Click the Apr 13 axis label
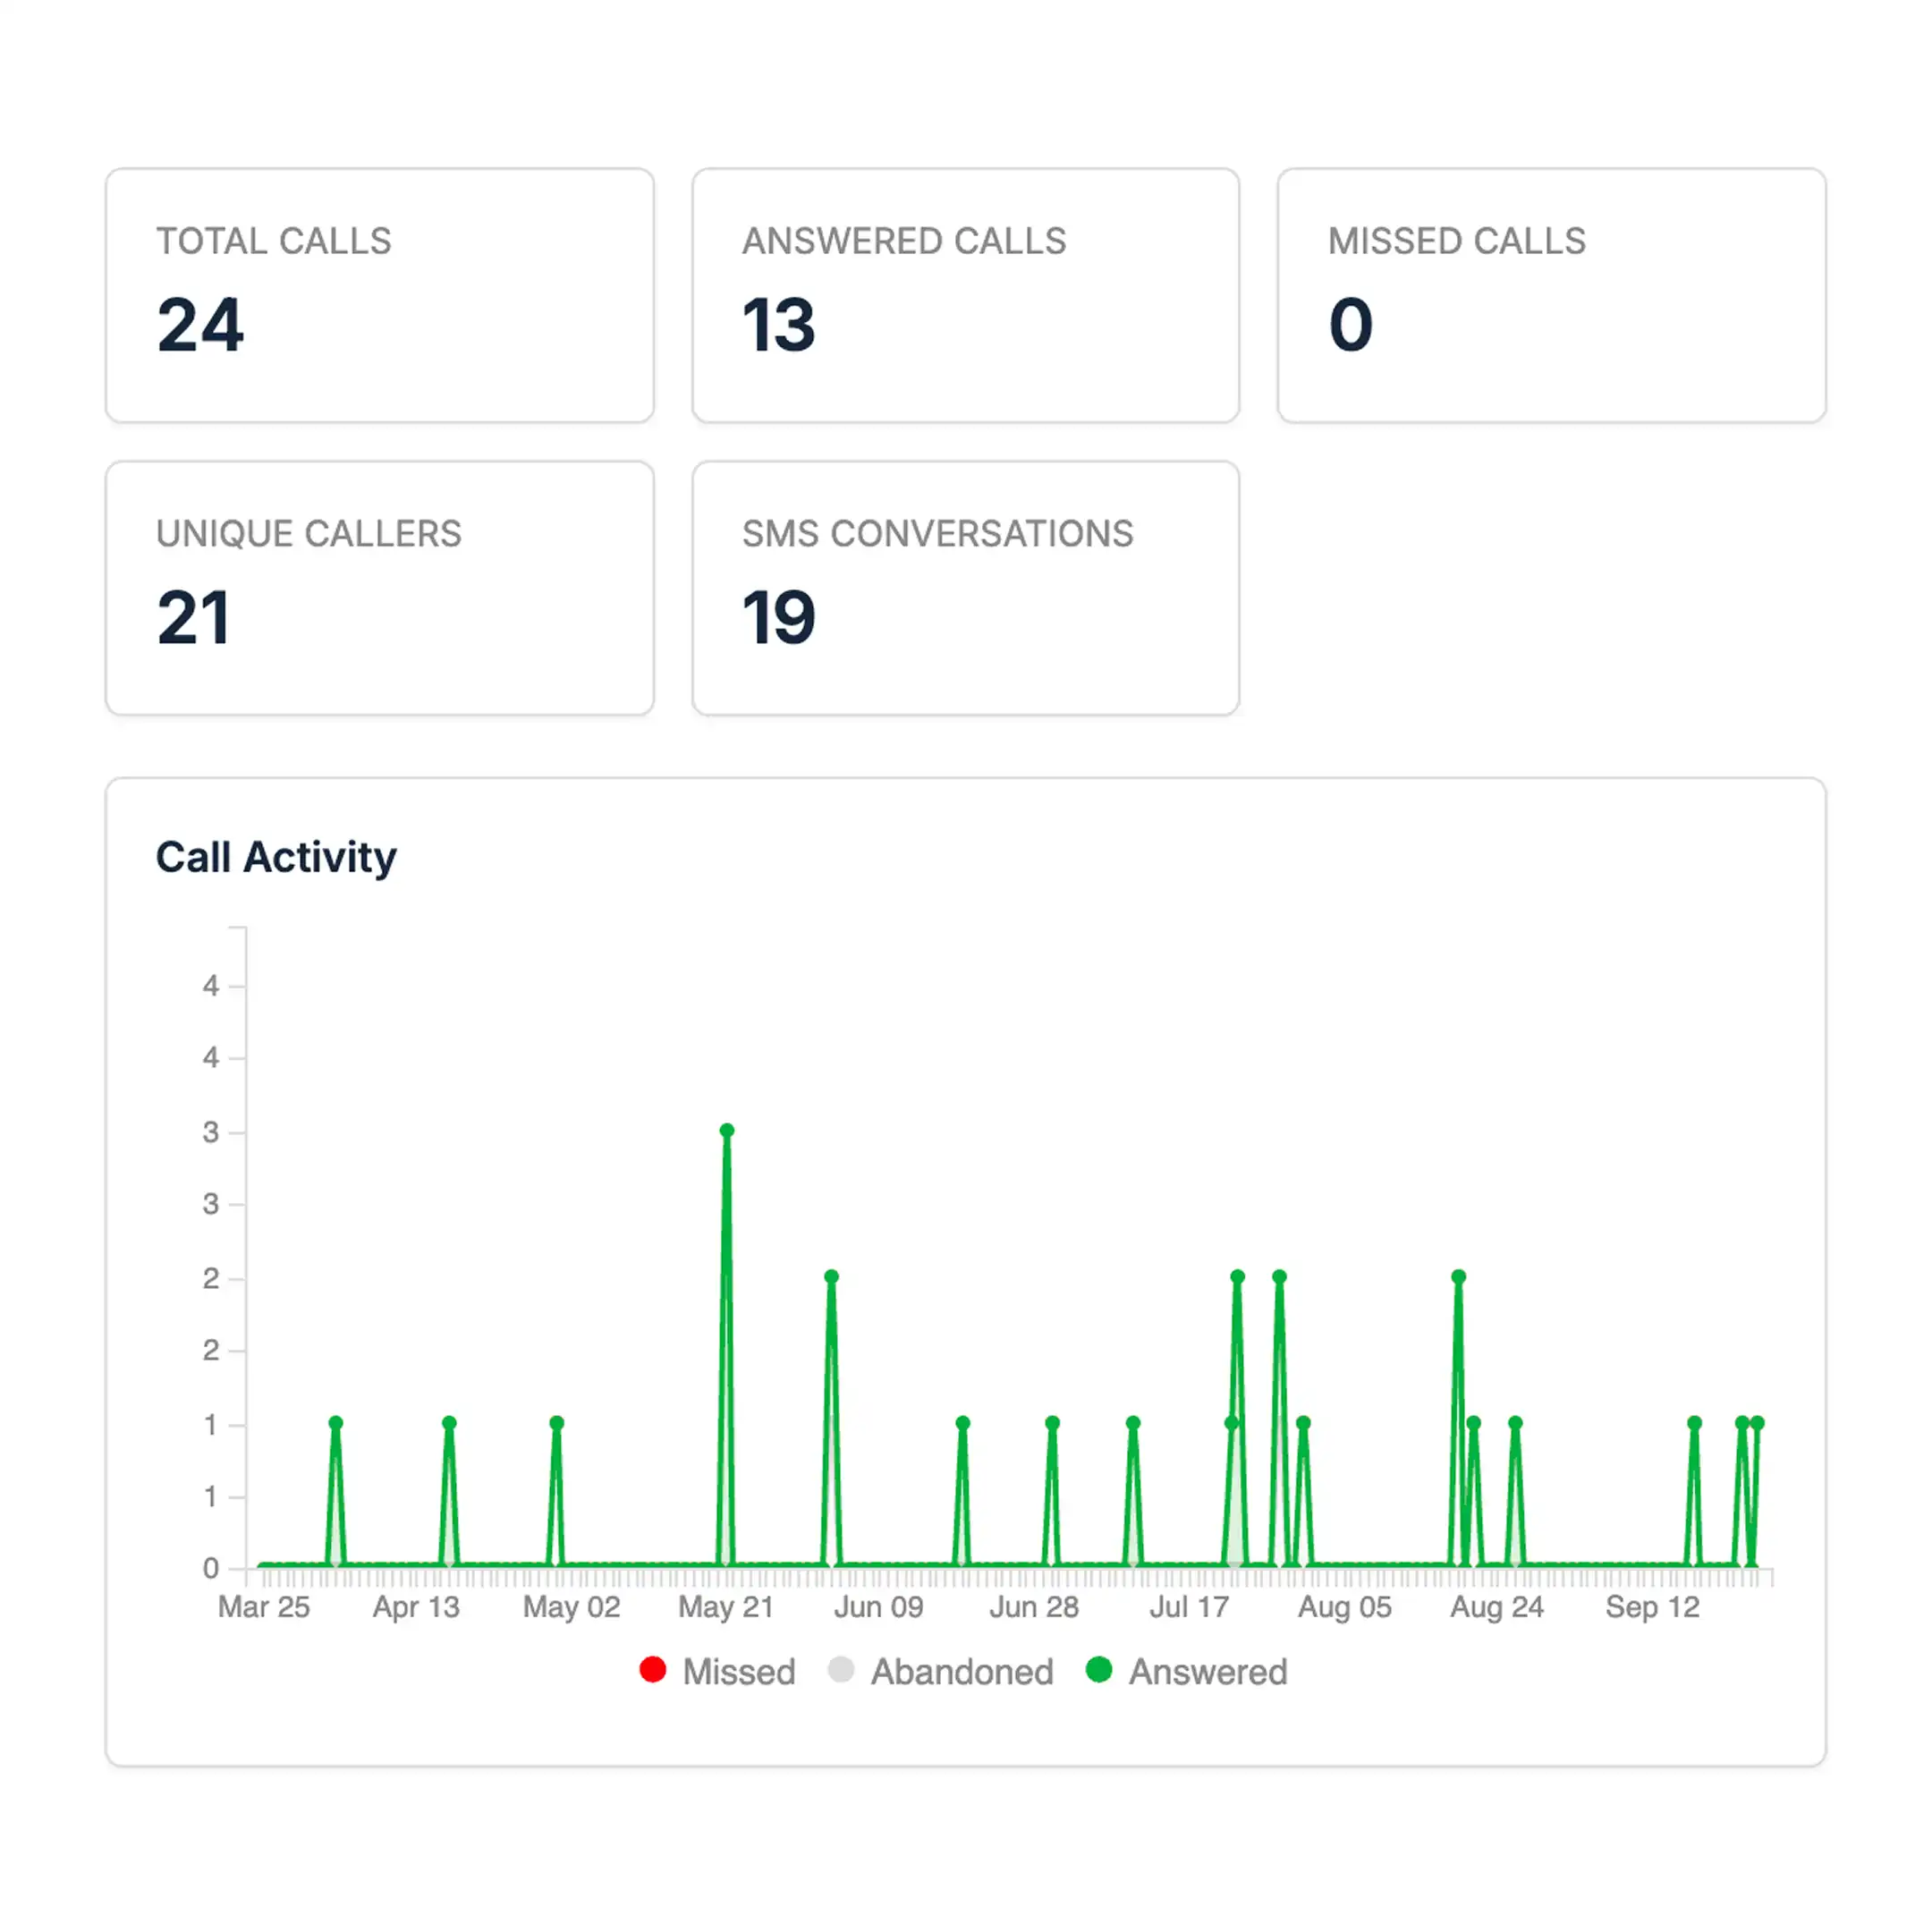1932x1932 pixels. tap(416, 1607)
